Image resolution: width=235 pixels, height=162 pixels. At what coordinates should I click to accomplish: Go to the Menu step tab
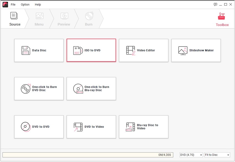39,19
